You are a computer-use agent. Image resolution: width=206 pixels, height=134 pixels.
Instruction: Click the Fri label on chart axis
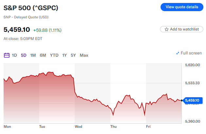pos(148,126)
